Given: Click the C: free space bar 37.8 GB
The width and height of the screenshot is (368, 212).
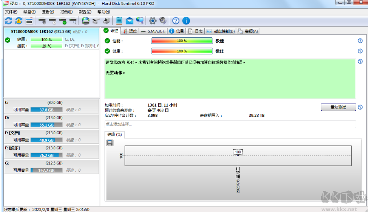Looking at the screenshot, I should pyautogui.click(x=46, y=109).
